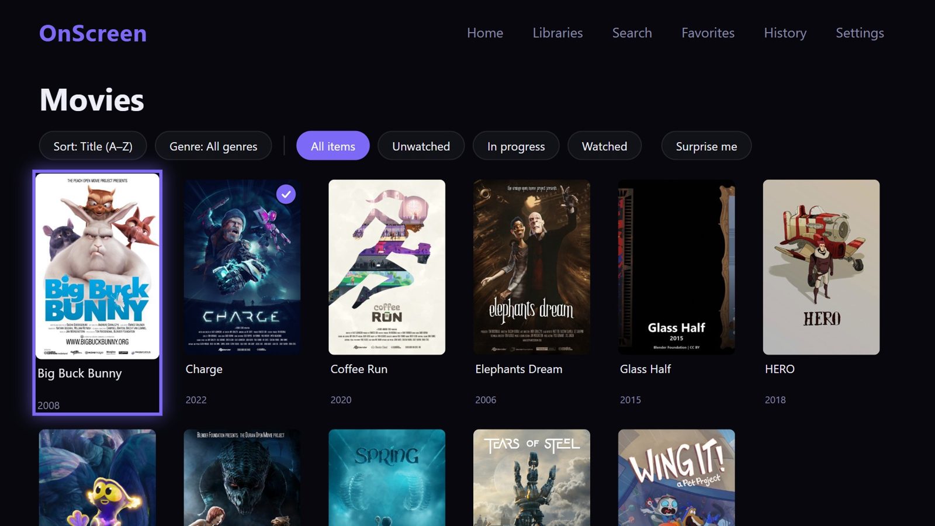This screenshot has height=526, width=935.
Task: Open the Coffee Run poster
Action: [387, 267]
